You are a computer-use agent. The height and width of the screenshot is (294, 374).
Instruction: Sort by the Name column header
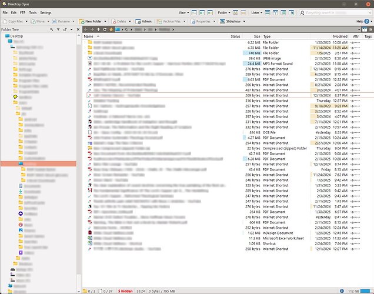(88, 36)
